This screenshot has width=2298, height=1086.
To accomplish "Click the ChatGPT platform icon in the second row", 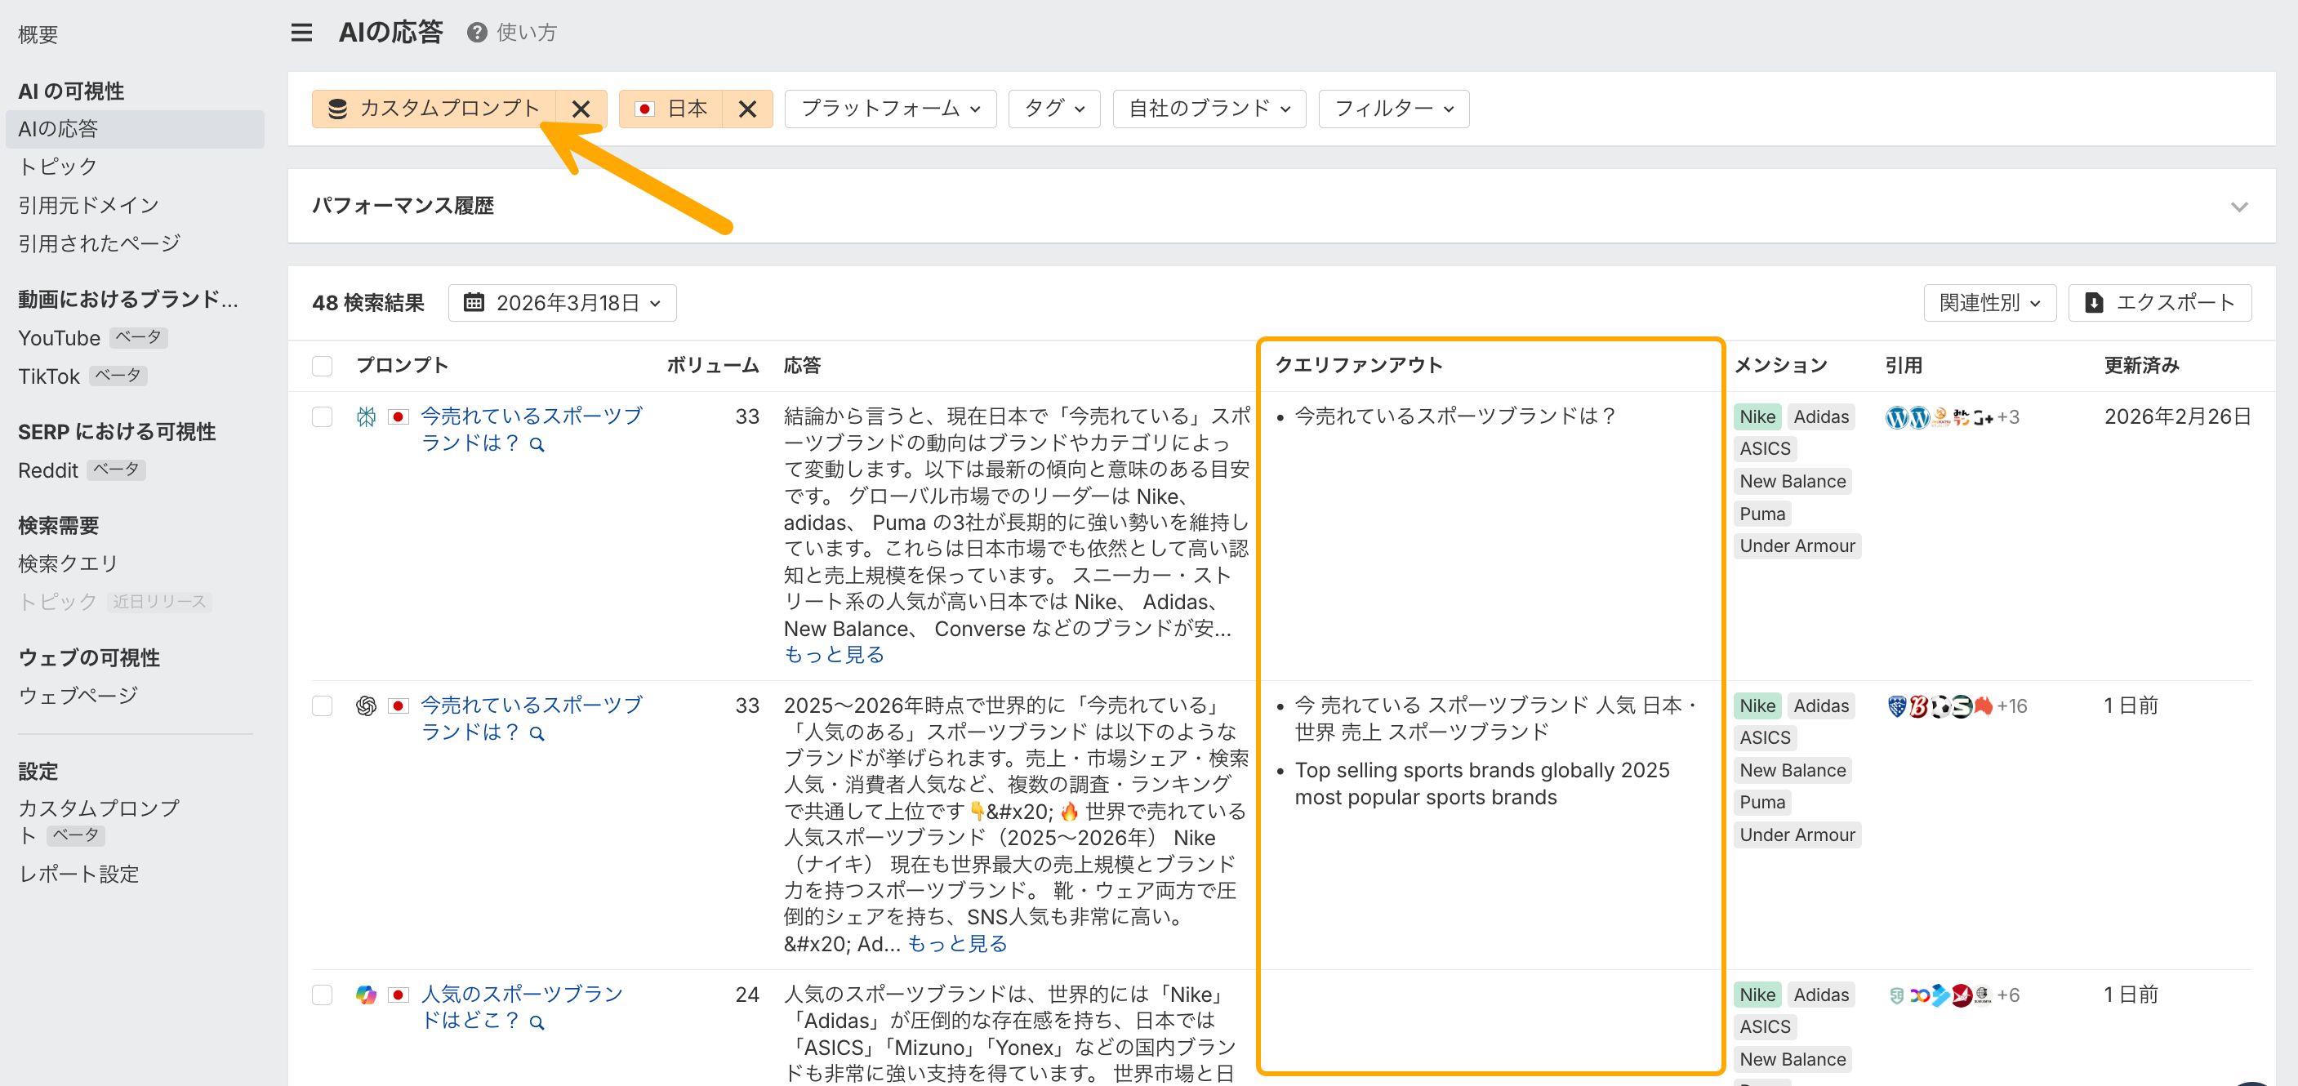I will point(366,706).
